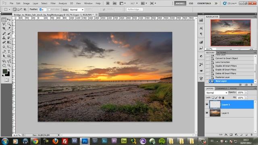Toggle lock image pixels
This screenshot has height=145, width=258.
pyautogui.click(x=216, y=97)
